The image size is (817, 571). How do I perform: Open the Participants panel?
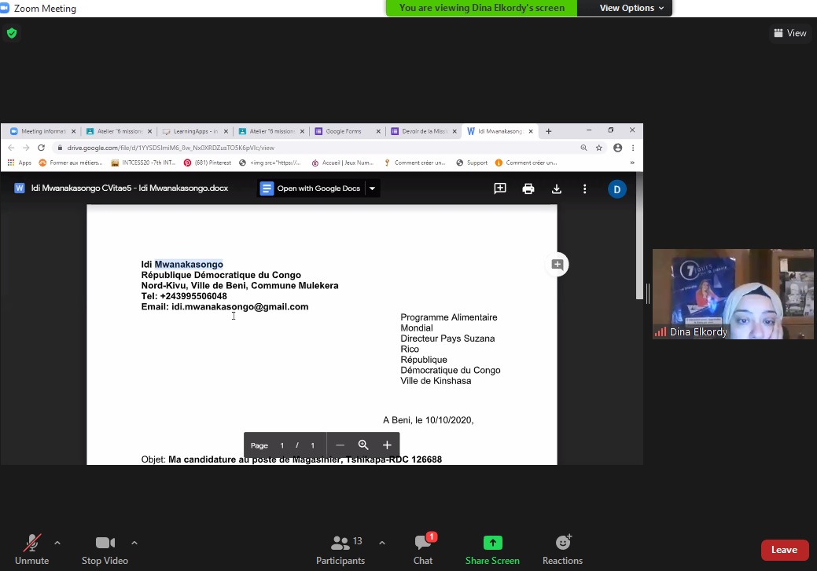point(340,549)
